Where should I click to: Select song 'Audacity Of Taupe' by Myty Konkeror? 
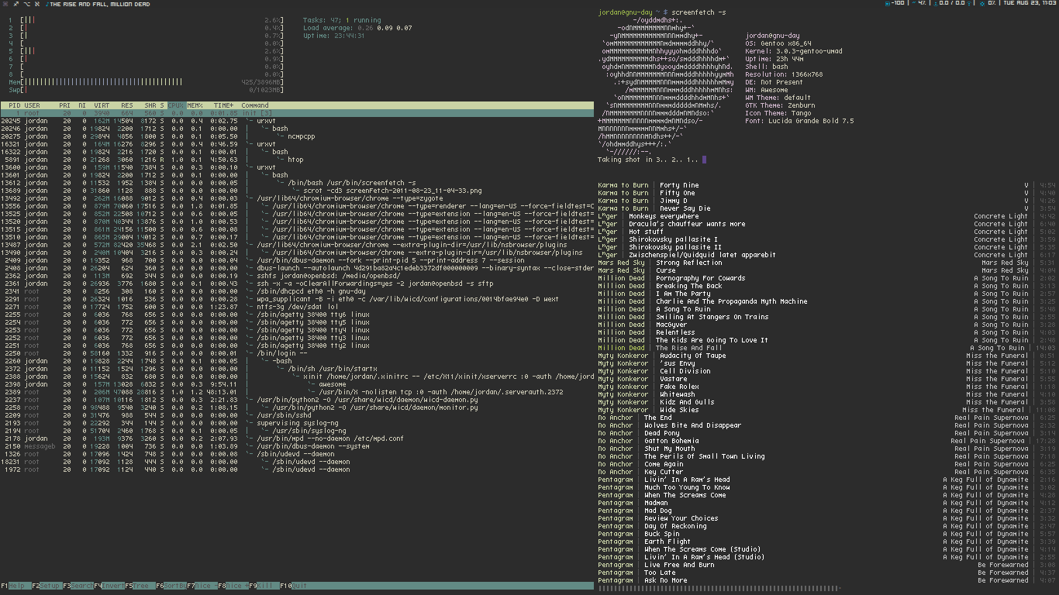tap(827, 356)
